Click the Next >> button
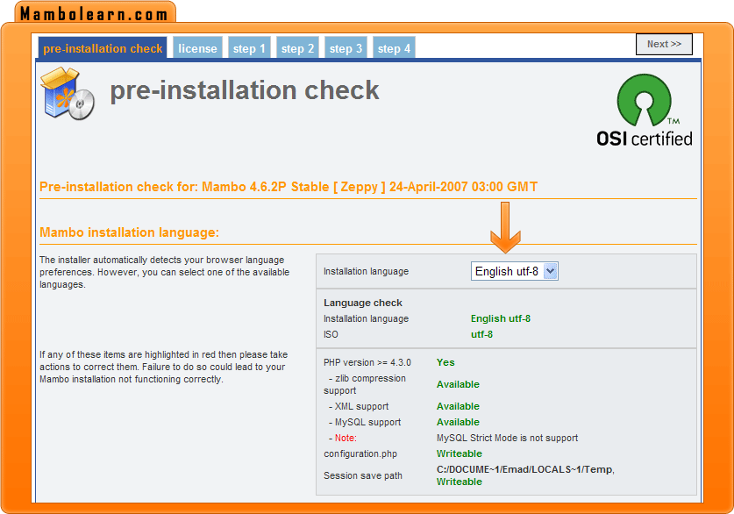Image resolution: width=734 pixels, height=514 pixels. [664, 44]
